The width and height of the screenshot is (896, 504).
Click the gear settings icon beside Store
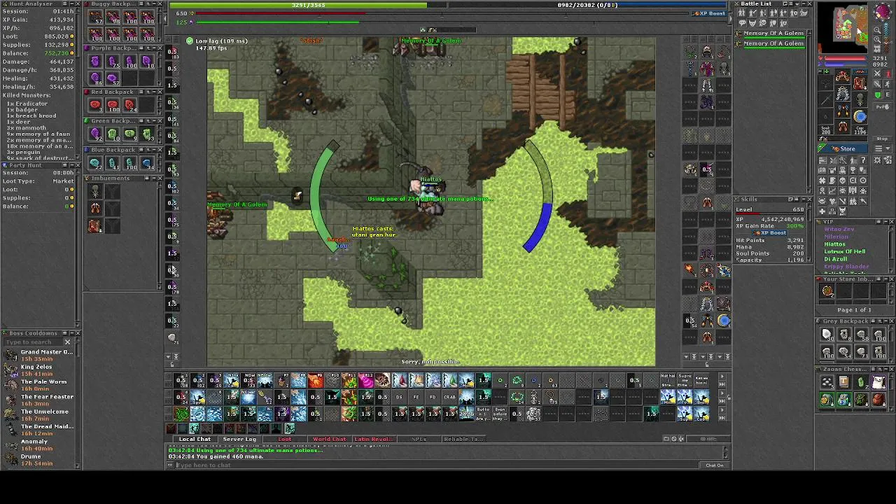click(x=876, y=160)
